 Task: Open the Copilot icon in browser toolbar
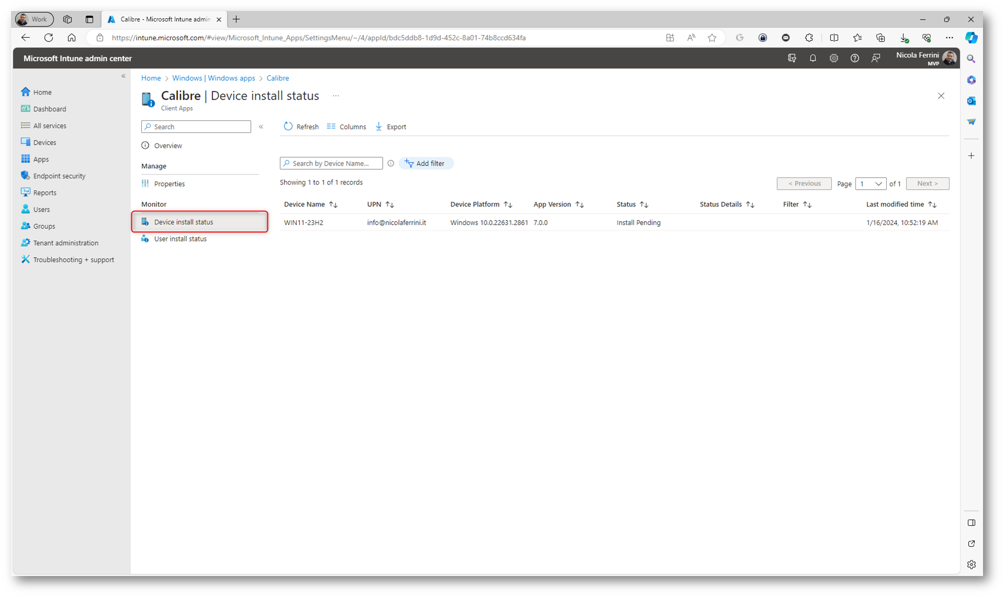[x=971, y=38]
